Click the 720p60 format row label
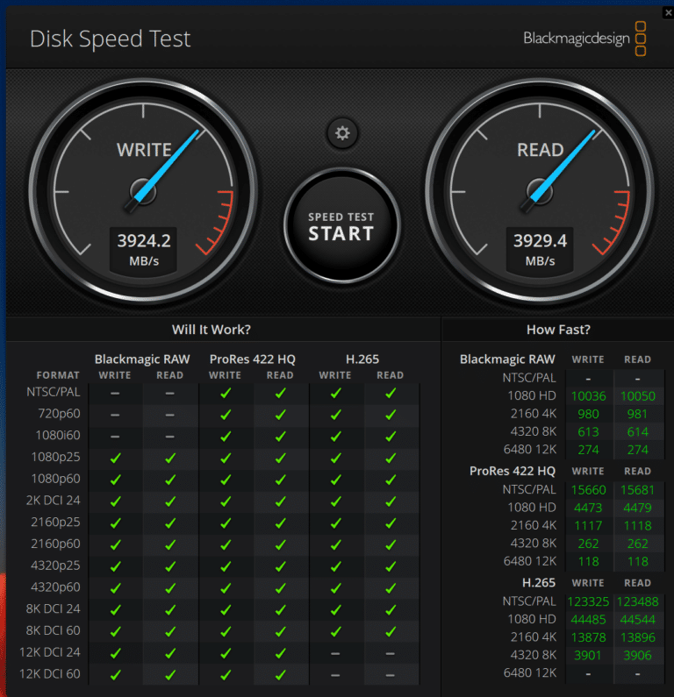This screenshot has width=674, height=697. pyautogui.click(x=59, y=414)
